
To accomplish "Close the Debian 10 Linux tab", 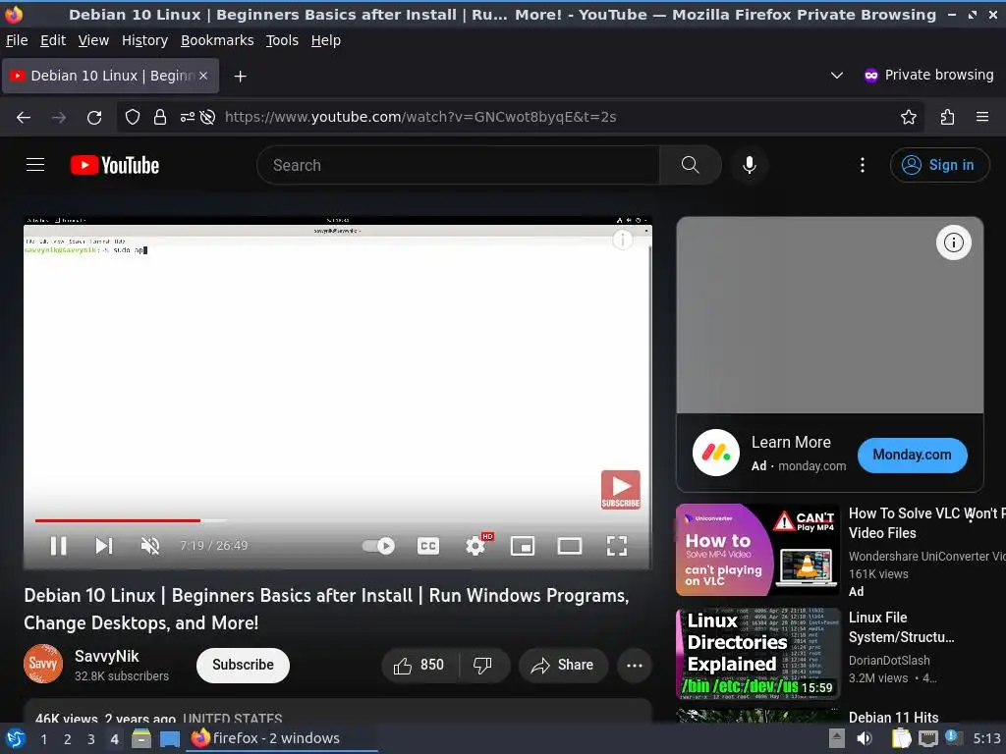I will 202,76.
